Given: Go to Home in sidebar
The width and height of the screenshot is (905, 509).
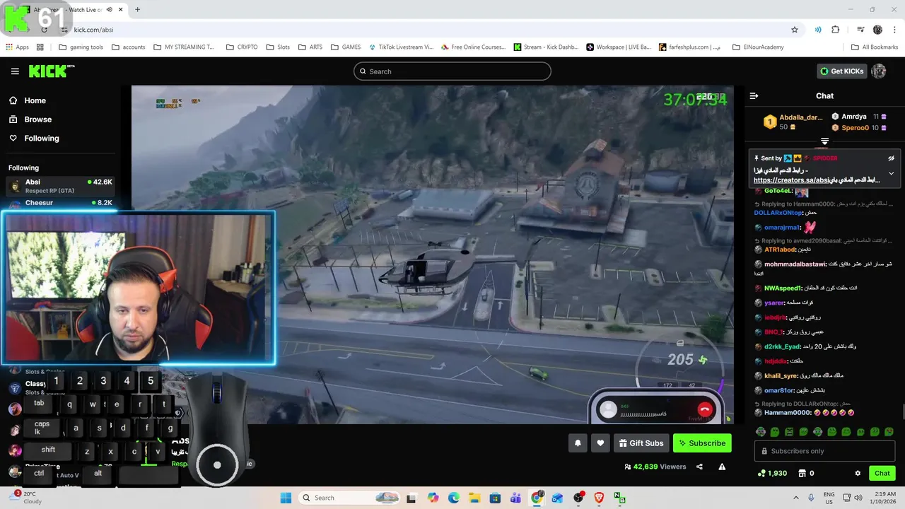Looking at the screenshot, I should pos(28,100).
